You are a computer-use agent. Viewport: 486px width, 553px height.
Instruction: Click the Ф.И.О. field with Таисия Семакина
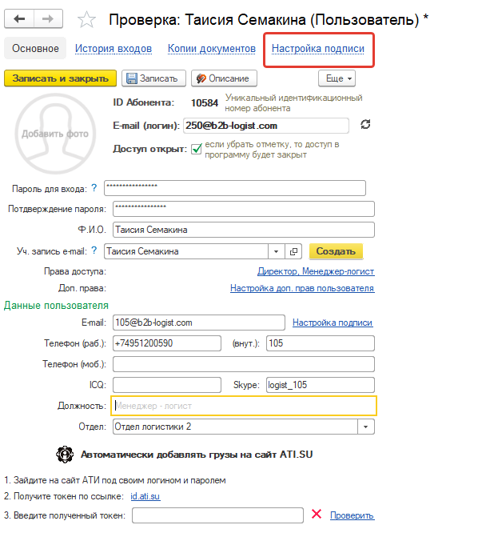tap(244, 230)
